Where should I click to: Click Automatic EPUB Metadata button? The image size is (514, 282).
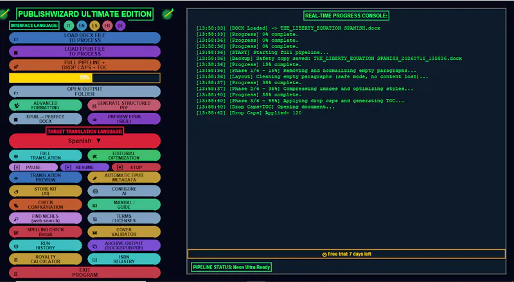click(124, 177)
